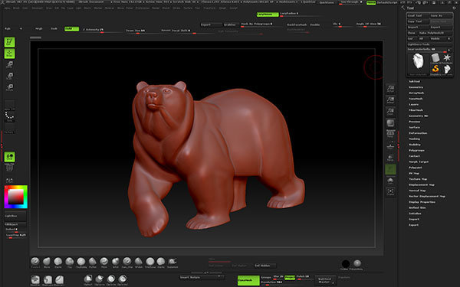This screenshot has width=460, height=287.
Task: Open the Document menu
Action: [x=38, y=8]
